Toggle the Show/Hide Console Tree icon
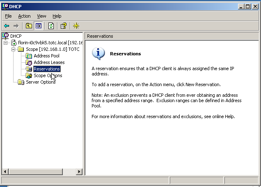The image size is (261, 187). click(x=38, y=26)
